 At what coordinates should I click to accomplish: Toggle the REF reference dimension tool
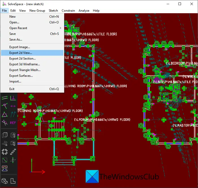click(13, 123)
